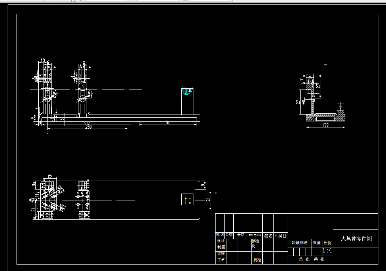The width and height of the screenshot is (386, 271).
Task: Select the 年月日 header cell
Action: [281, 236]
